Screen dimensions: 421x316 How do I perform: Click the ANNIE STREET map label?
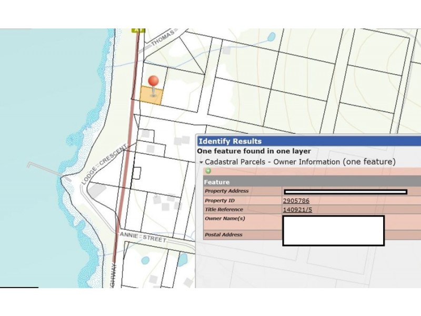point(143,237)
